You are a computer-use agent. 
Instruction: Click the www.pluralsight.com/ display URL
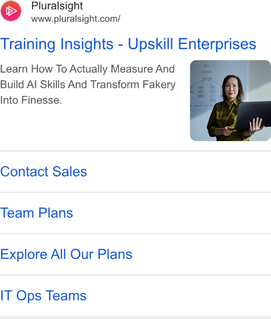pos(76,19)
